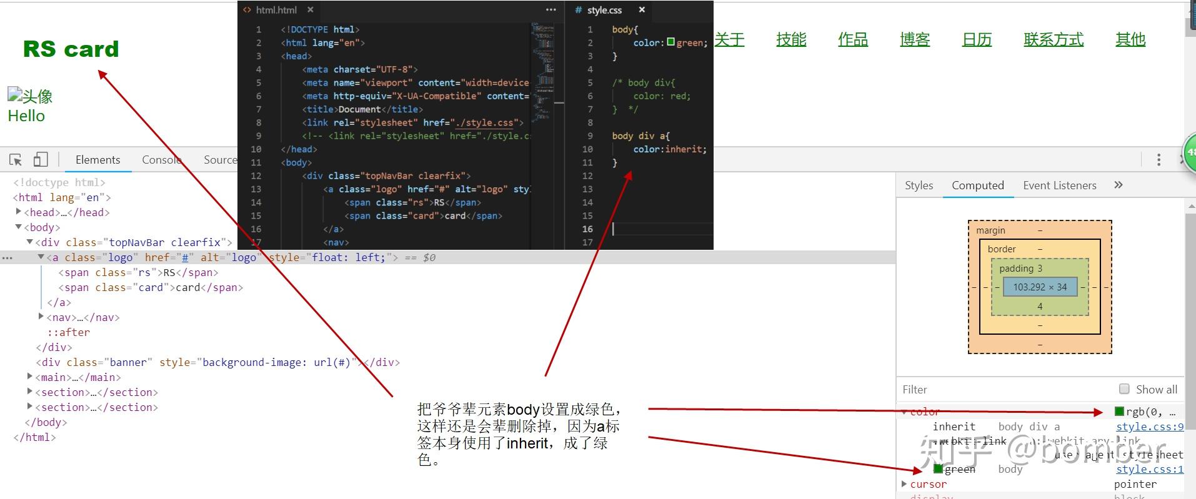Open the Console tab

(161, 160)
